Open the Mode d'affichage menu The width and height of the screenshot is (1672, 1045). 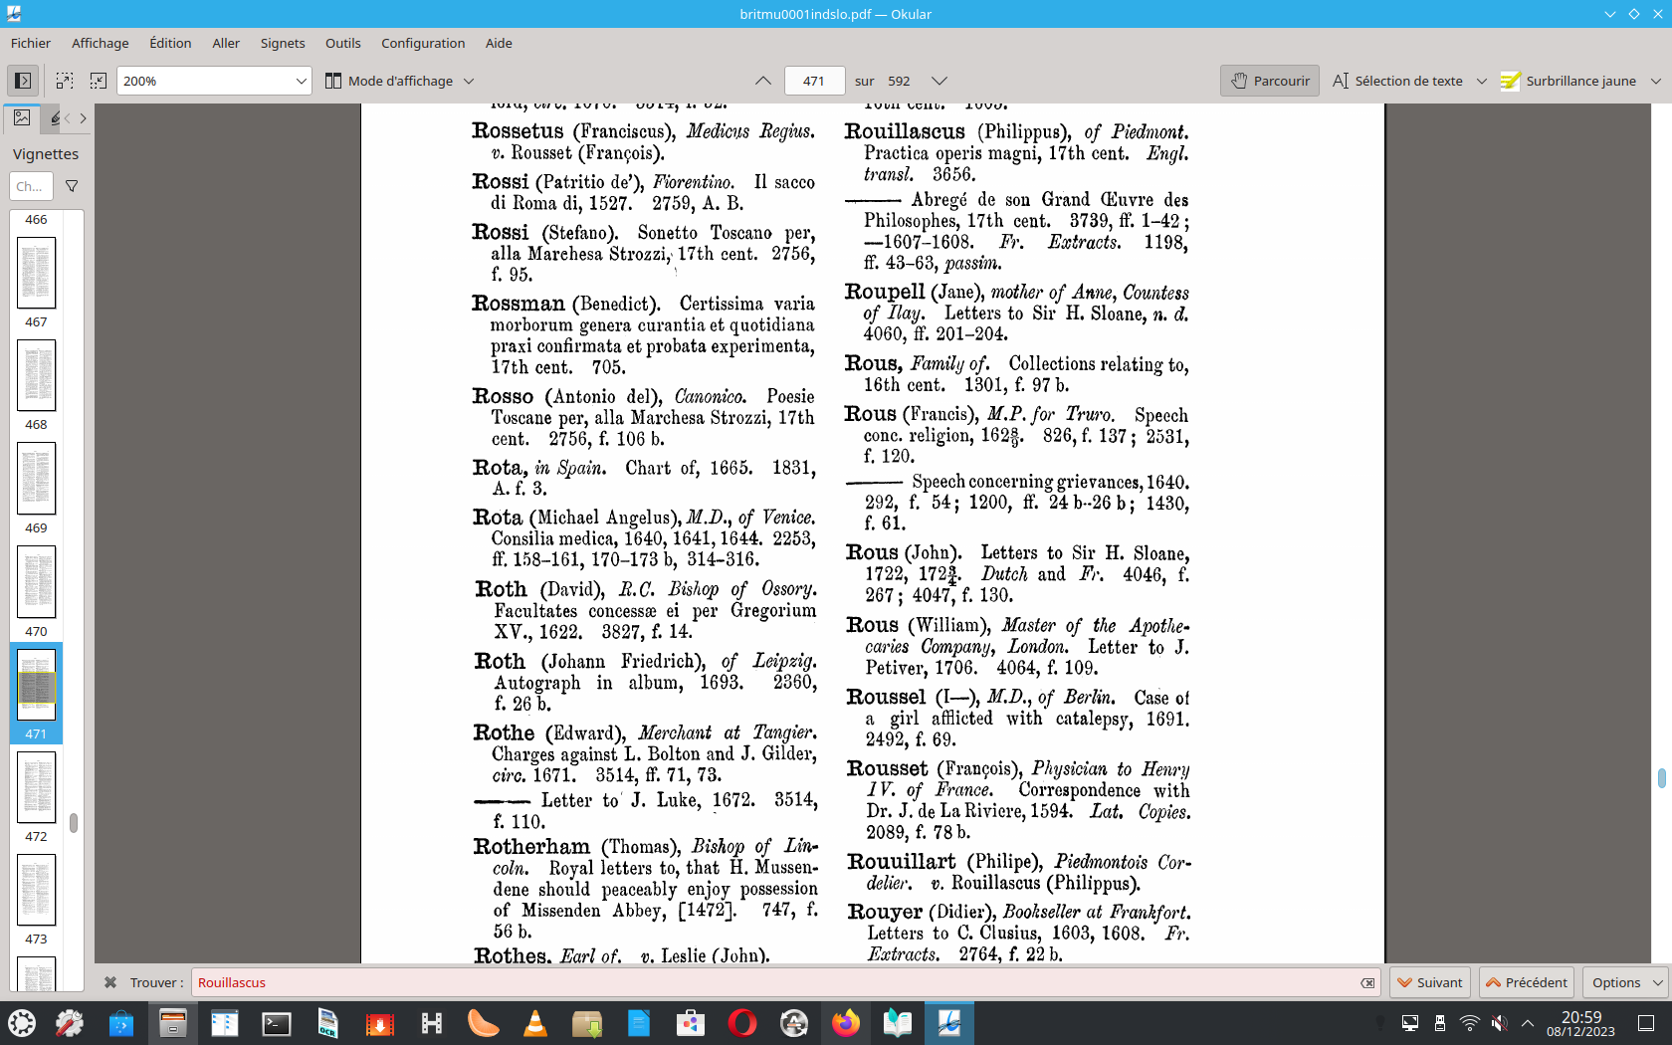pos(399,81)
